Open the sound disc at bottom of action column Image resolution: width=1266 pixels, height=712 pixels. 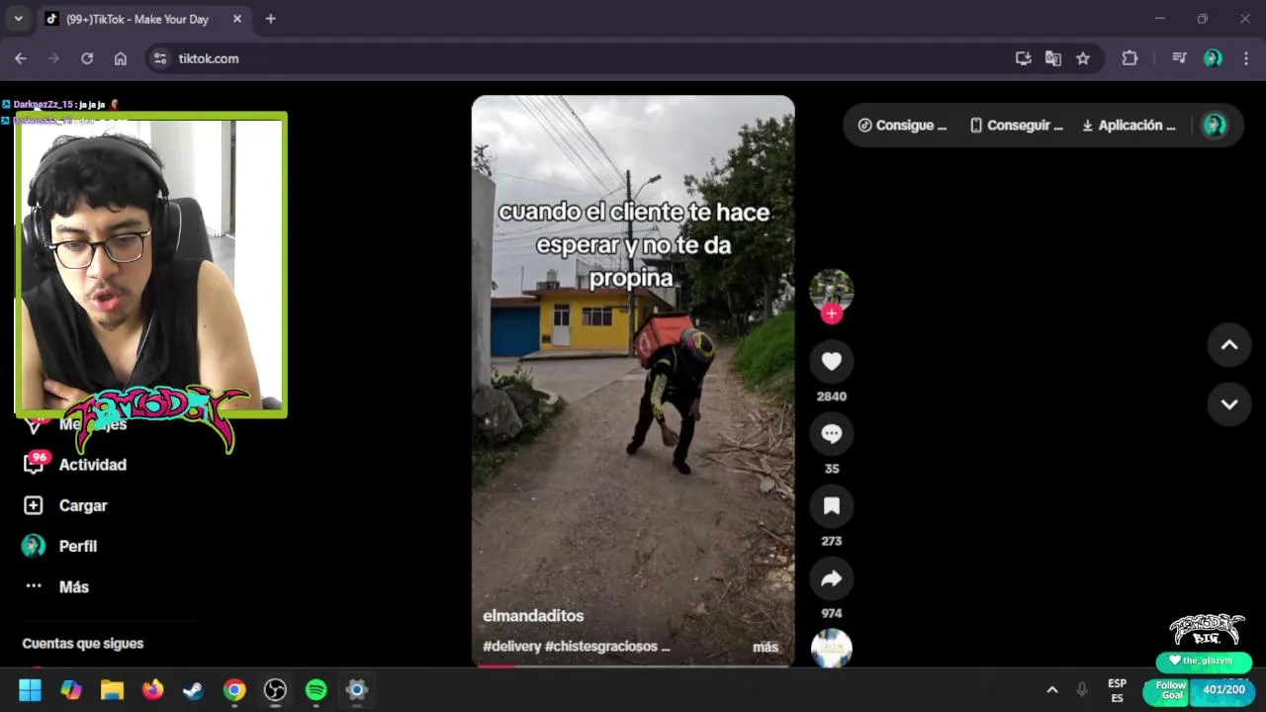pos(831,649)
